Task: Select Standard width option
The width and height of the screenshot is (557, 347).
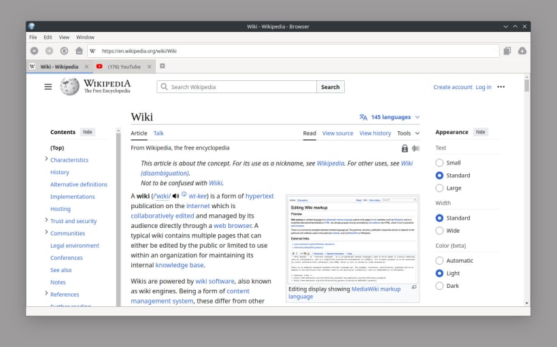Action: 439,218
